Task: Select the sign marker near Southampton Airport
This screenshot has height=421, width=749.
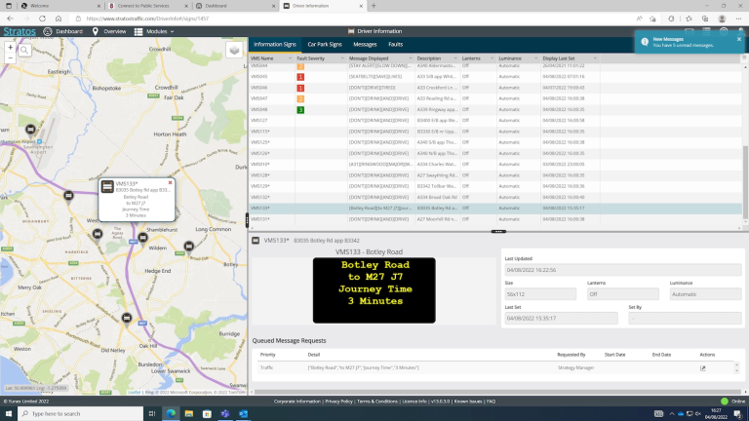Action: click(x=30, y=130)
